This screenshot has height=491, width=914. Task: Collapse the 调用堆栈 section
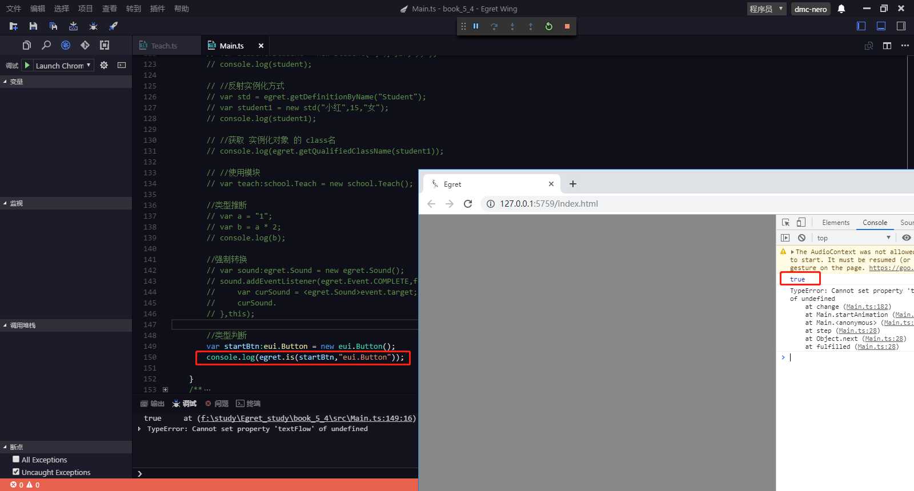(66, 325)
